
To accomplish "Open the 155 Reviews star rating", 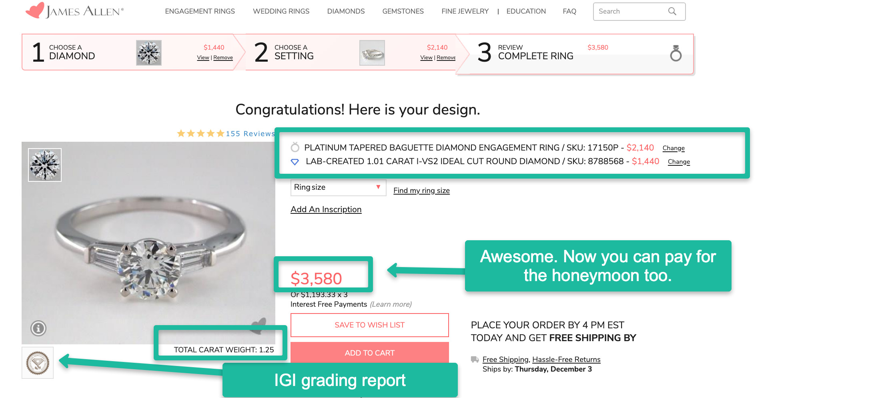I will point(226,134).
